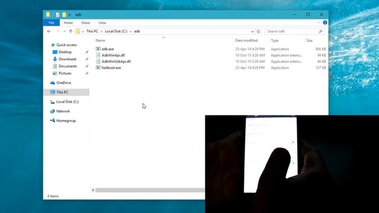This screenshot has width=379, height=213.
Task: Open the Share ribbon tab
Action: click(85, 22)
